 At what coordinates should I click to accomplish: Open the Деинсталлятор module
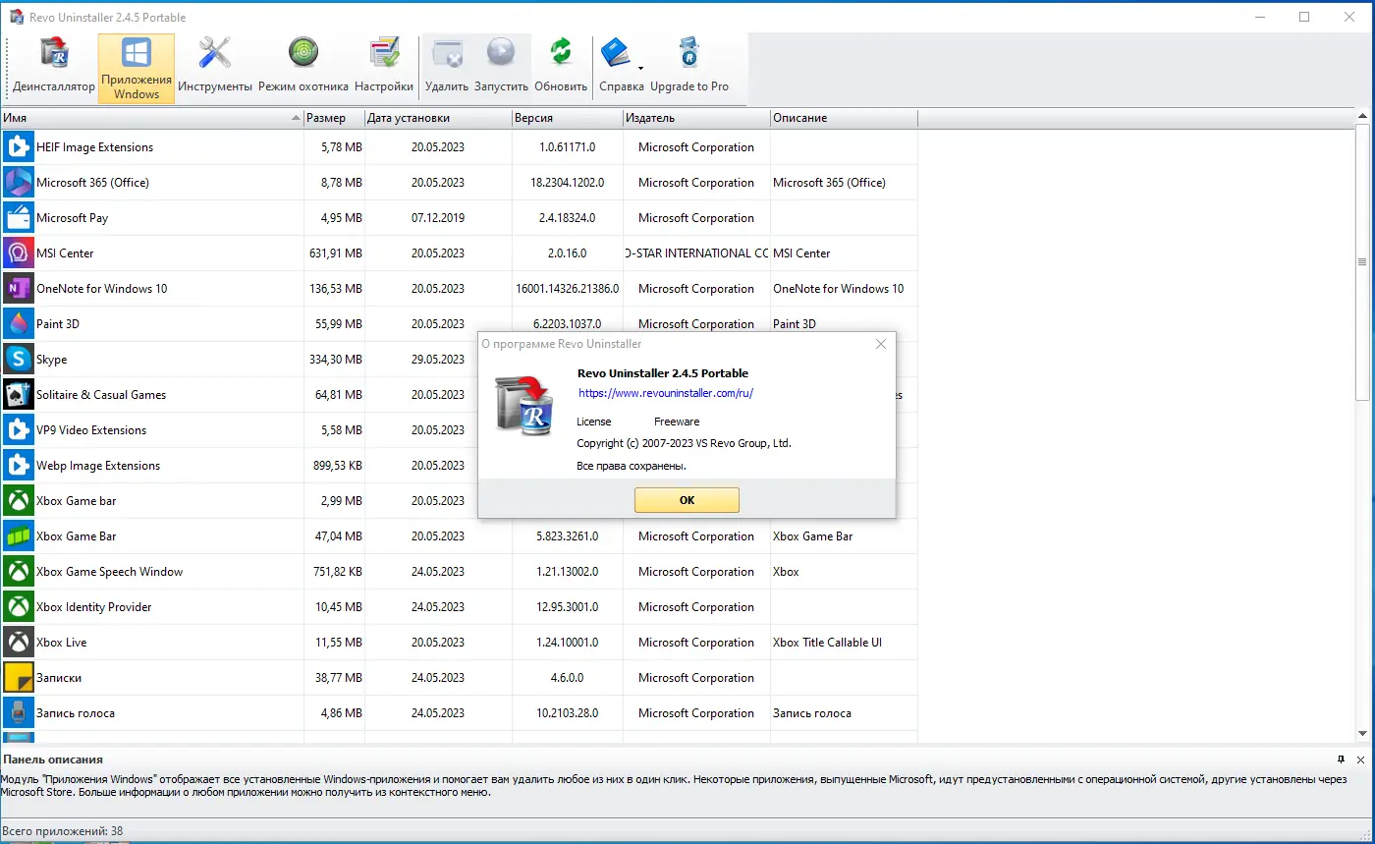pos(54,68)
